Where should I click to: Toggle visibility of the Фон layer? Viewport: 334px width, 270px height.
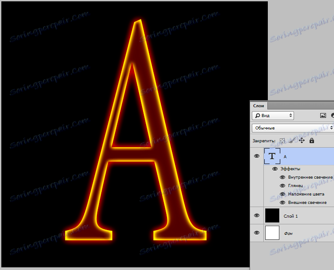pyautogui.click(x=257, y=233)
